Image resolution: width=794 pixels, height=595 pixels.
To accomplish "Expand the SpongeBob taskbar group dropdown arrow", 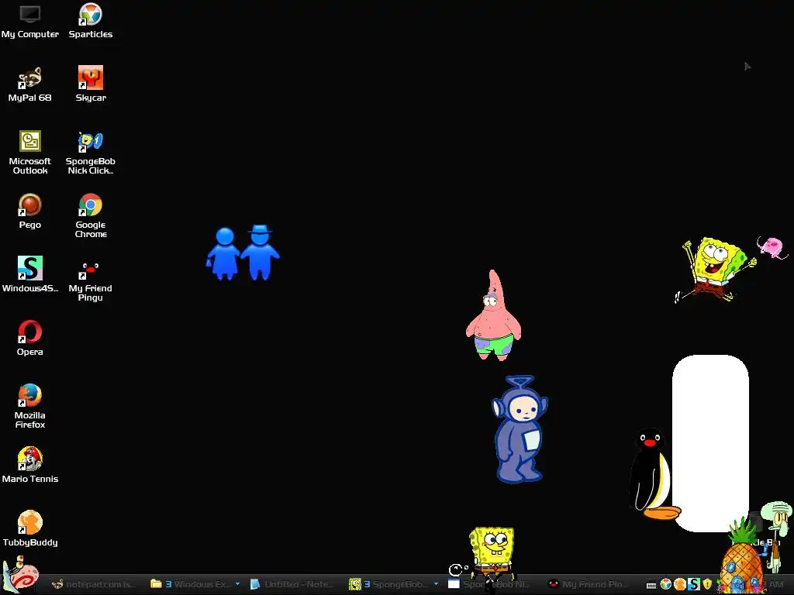I will click(x=436, y=584).
